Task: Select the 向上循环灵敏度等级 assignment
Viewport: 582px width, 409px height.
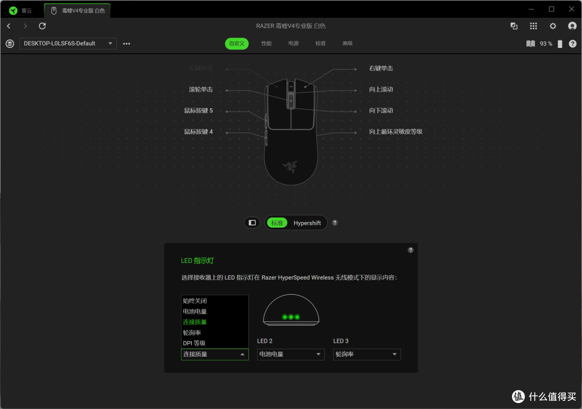Action: coord(396,132)
